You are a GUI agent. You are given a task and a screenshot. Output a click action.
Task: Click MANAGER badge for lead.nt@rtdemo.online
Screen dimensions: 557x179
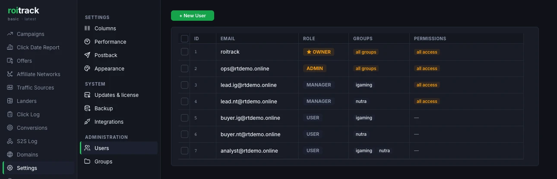(x=319, y=101)
